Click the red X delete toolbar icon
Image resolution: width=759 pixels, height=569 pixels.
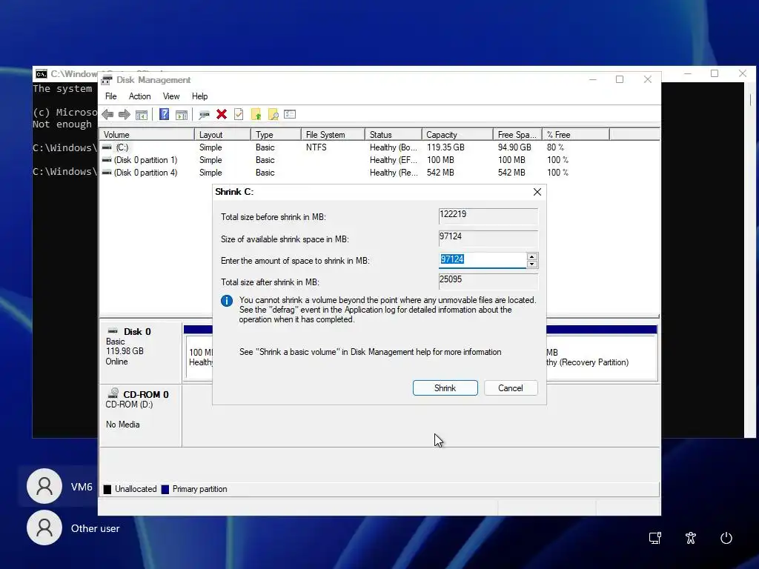pyautogui.click(x=222, y=114)
